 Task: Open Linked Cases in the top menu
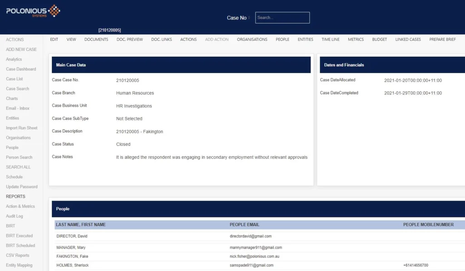pyautogui.click(x=408, y=39)
